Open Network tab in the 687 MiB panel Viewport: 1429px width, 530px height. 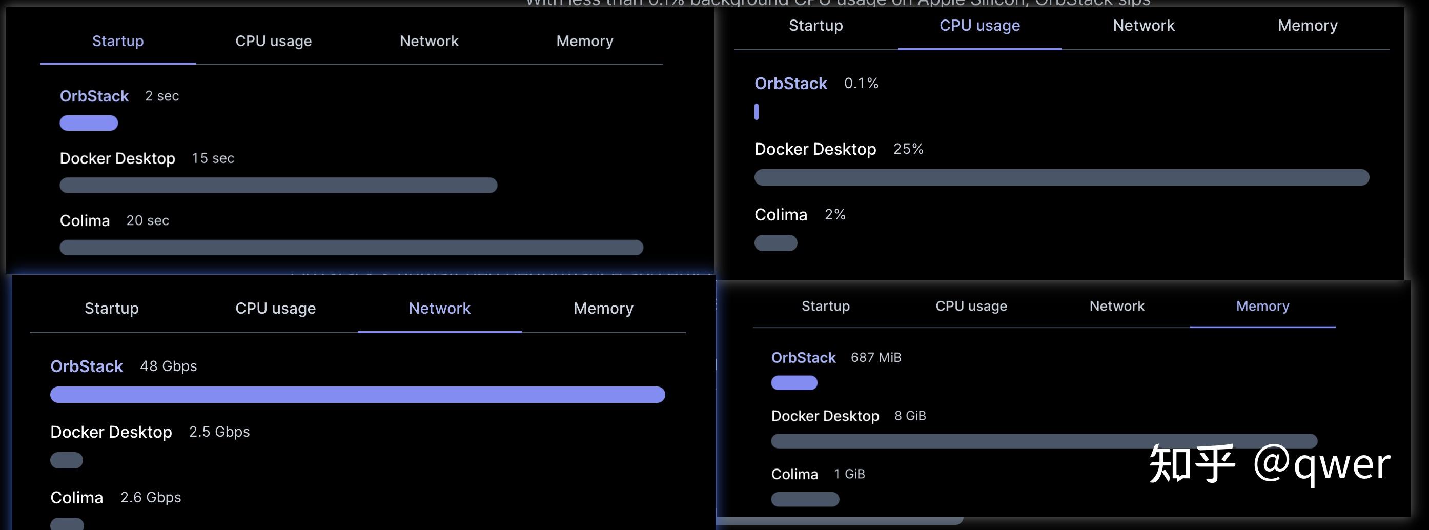(x=1117, y=307)
